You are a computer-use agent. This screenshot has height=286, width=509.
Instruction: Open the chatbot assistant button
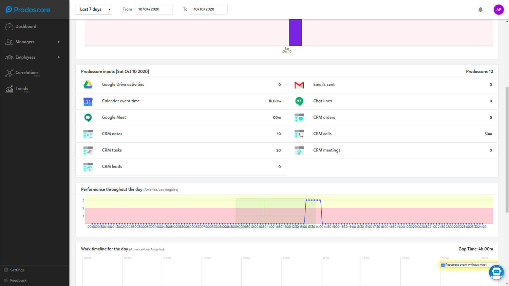pyautogui.click(x=496, y=272)
